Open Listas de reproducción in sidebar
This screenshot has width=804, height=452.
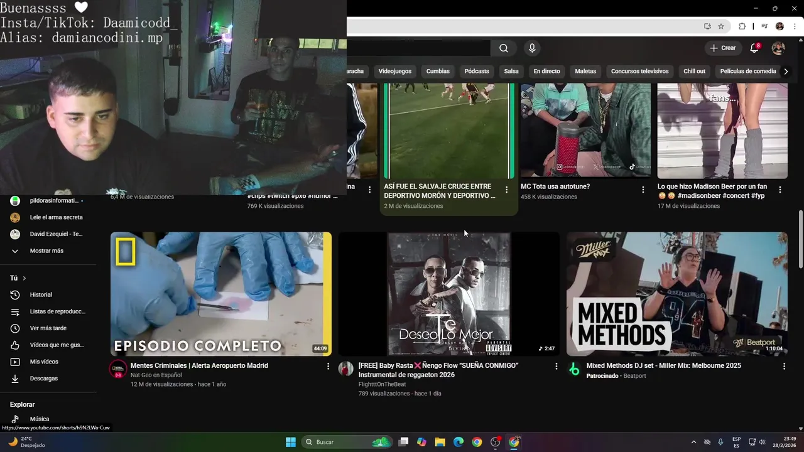point(48,311)
